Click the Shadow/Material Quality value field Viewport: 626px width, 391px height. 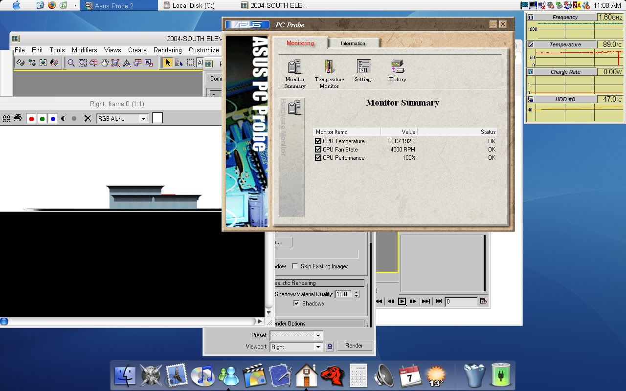[x=343, y=294]
